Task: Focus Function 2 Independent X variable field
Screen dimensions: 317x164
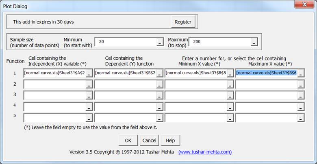Action: pos(54,84)
